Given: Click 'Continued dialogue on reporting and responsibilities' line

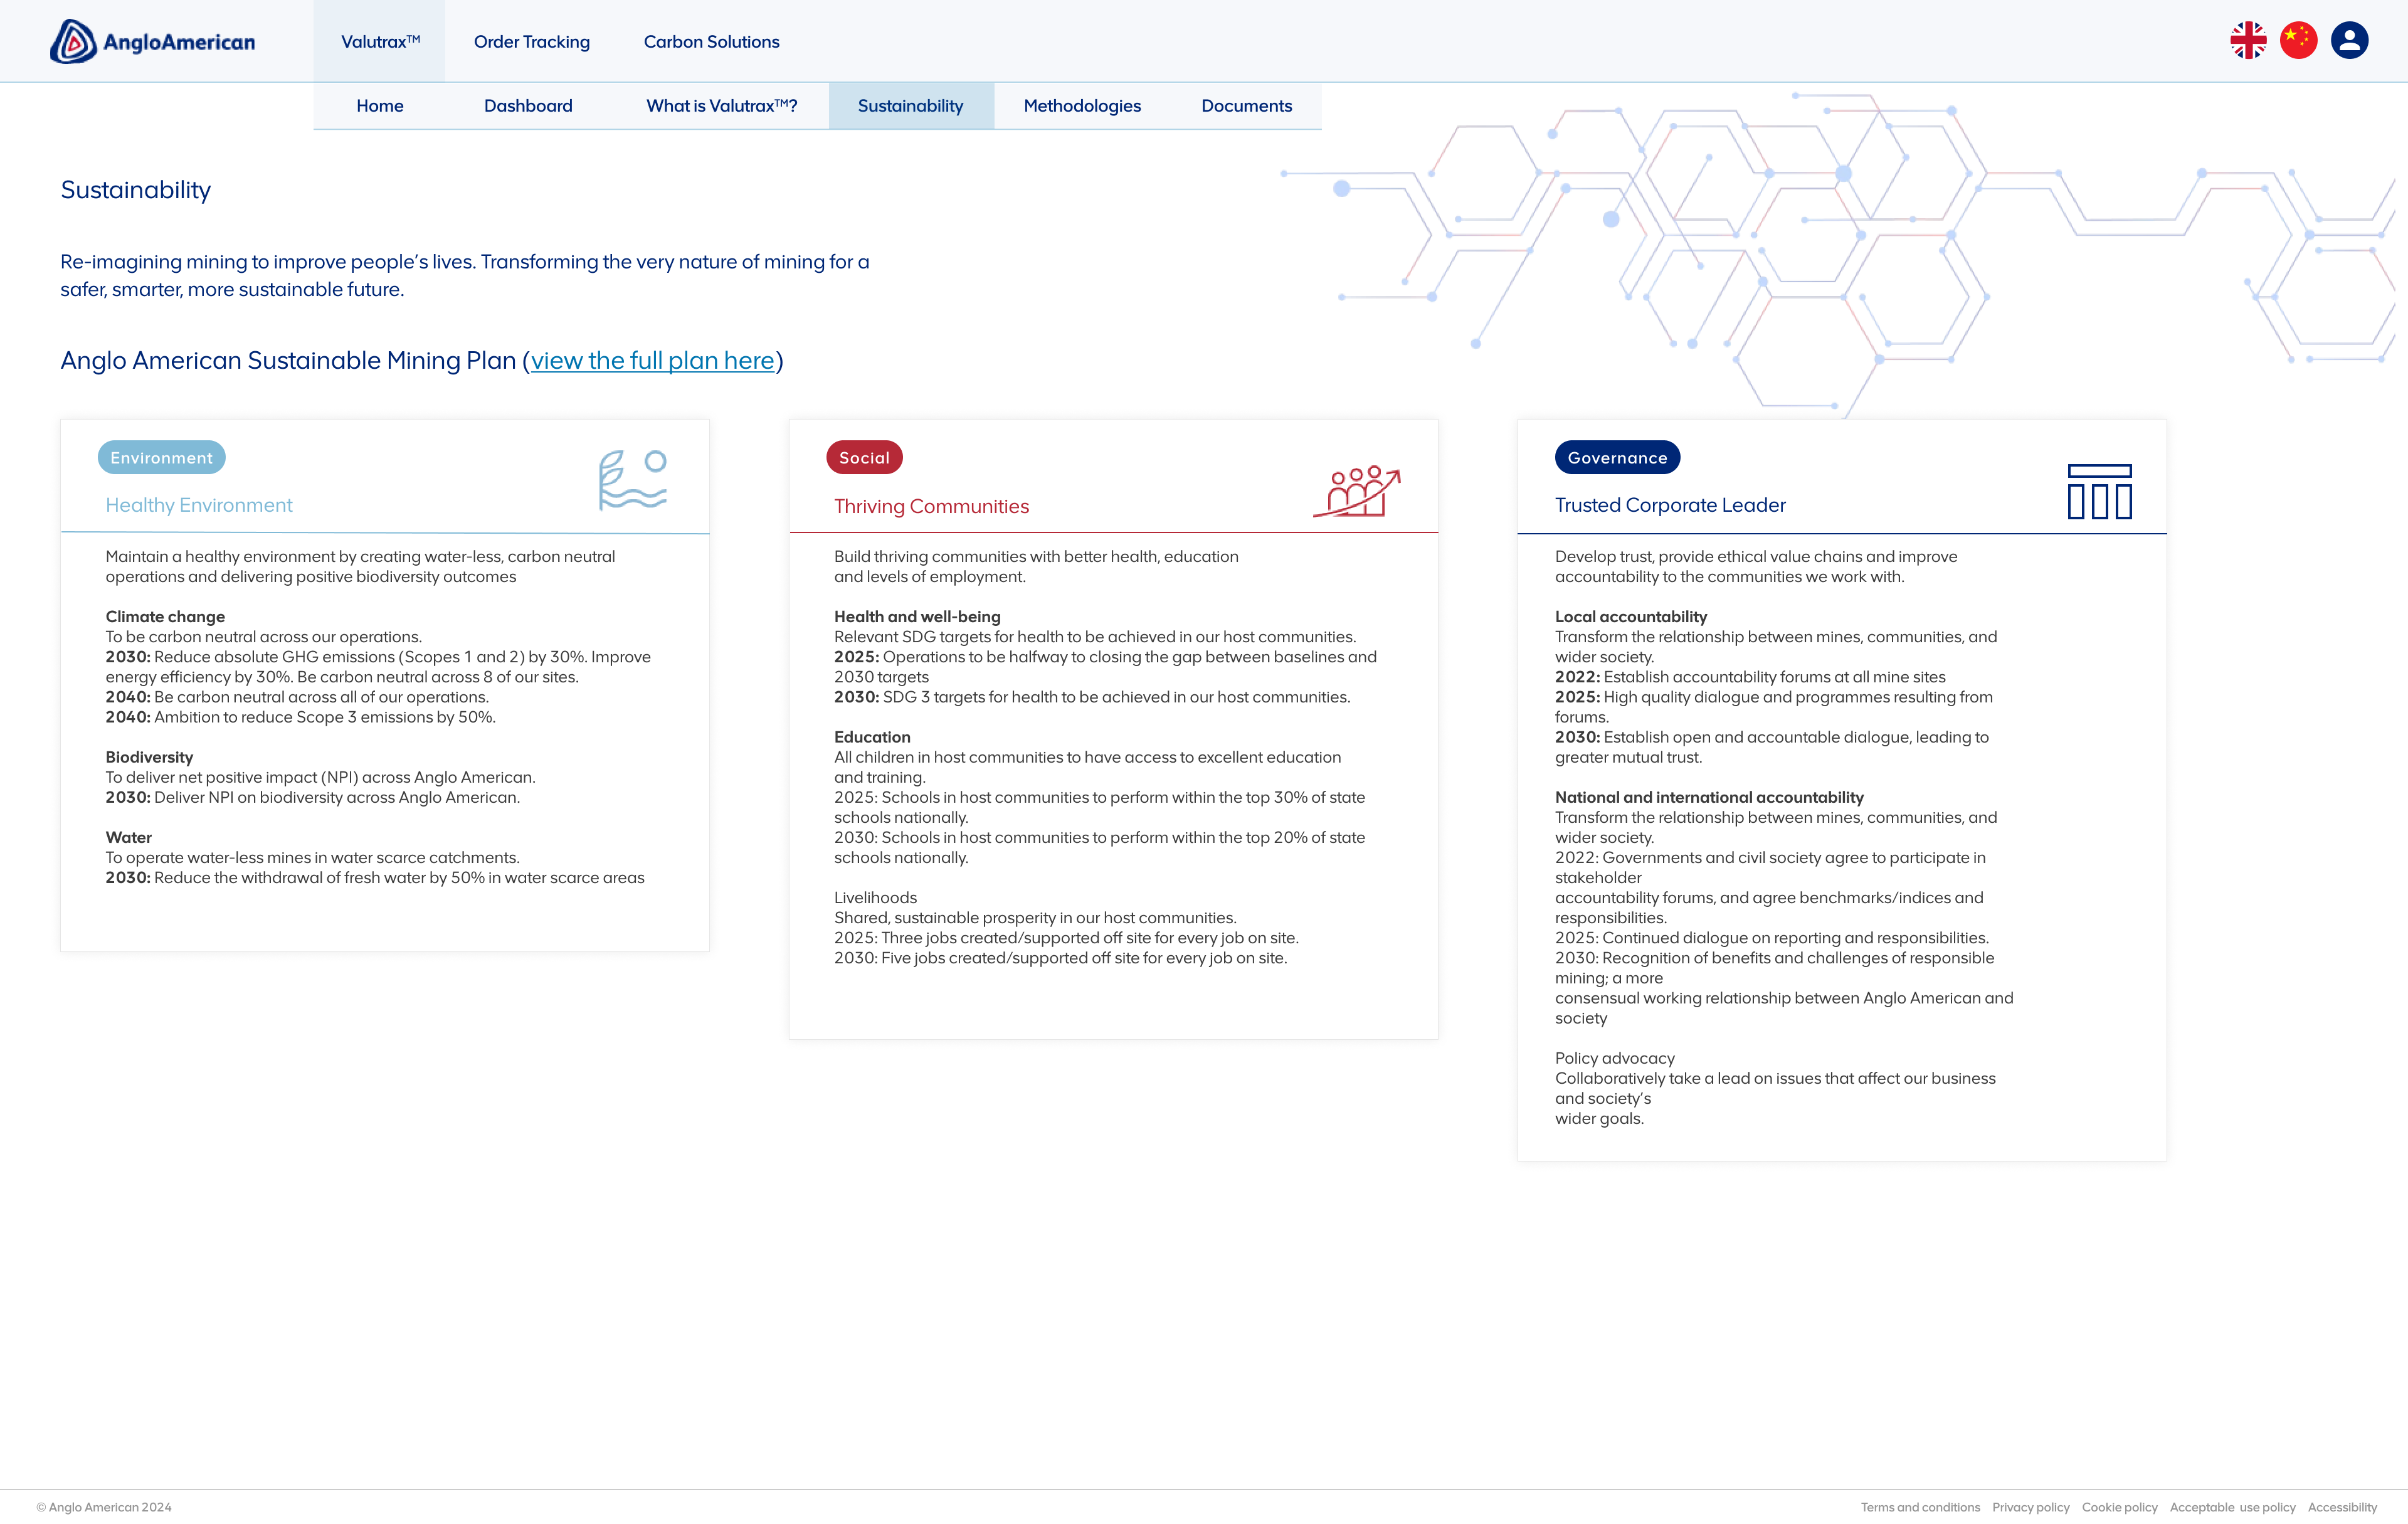Looking at the screenshot, I should click(x=1771, y=938).
